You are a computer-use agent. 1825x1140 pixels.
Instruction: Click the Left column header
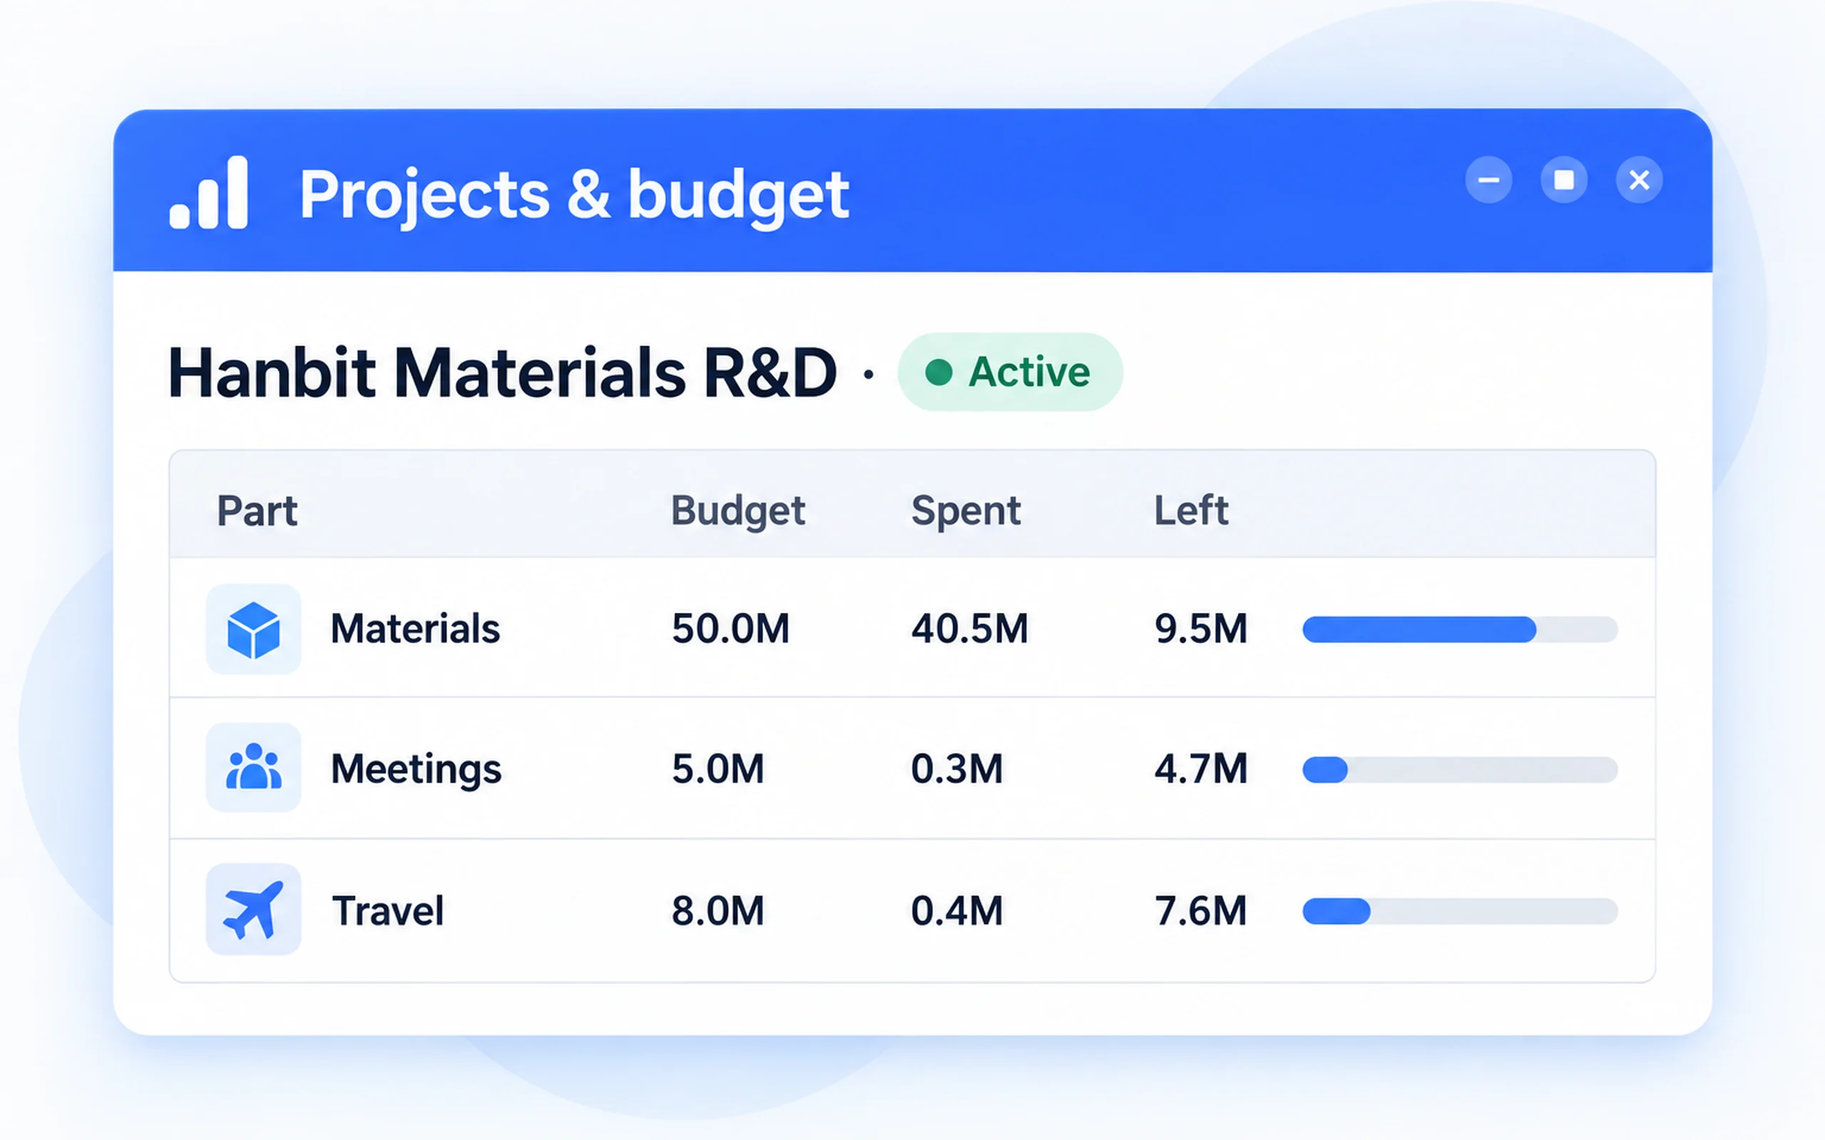pyautogui.click(x=1191, y=511)
